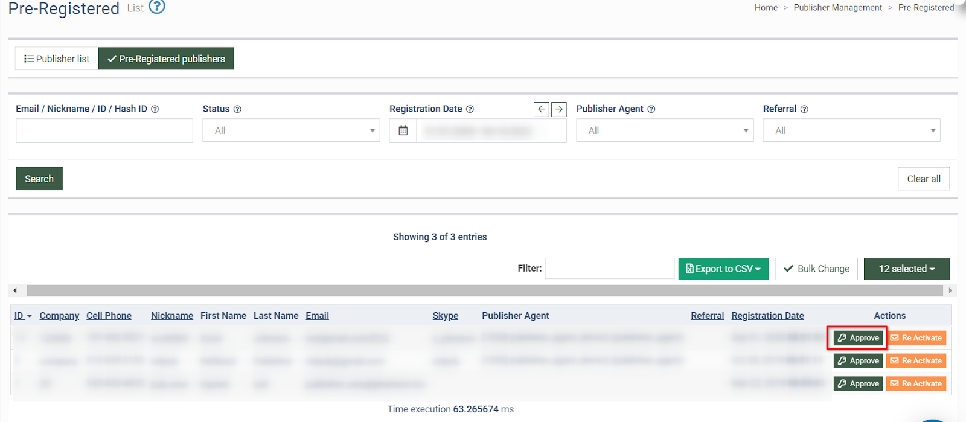Click the help icon beside Pre-Registered title
The width and height of the screenshot is (966, 422).
coord(157,7)
